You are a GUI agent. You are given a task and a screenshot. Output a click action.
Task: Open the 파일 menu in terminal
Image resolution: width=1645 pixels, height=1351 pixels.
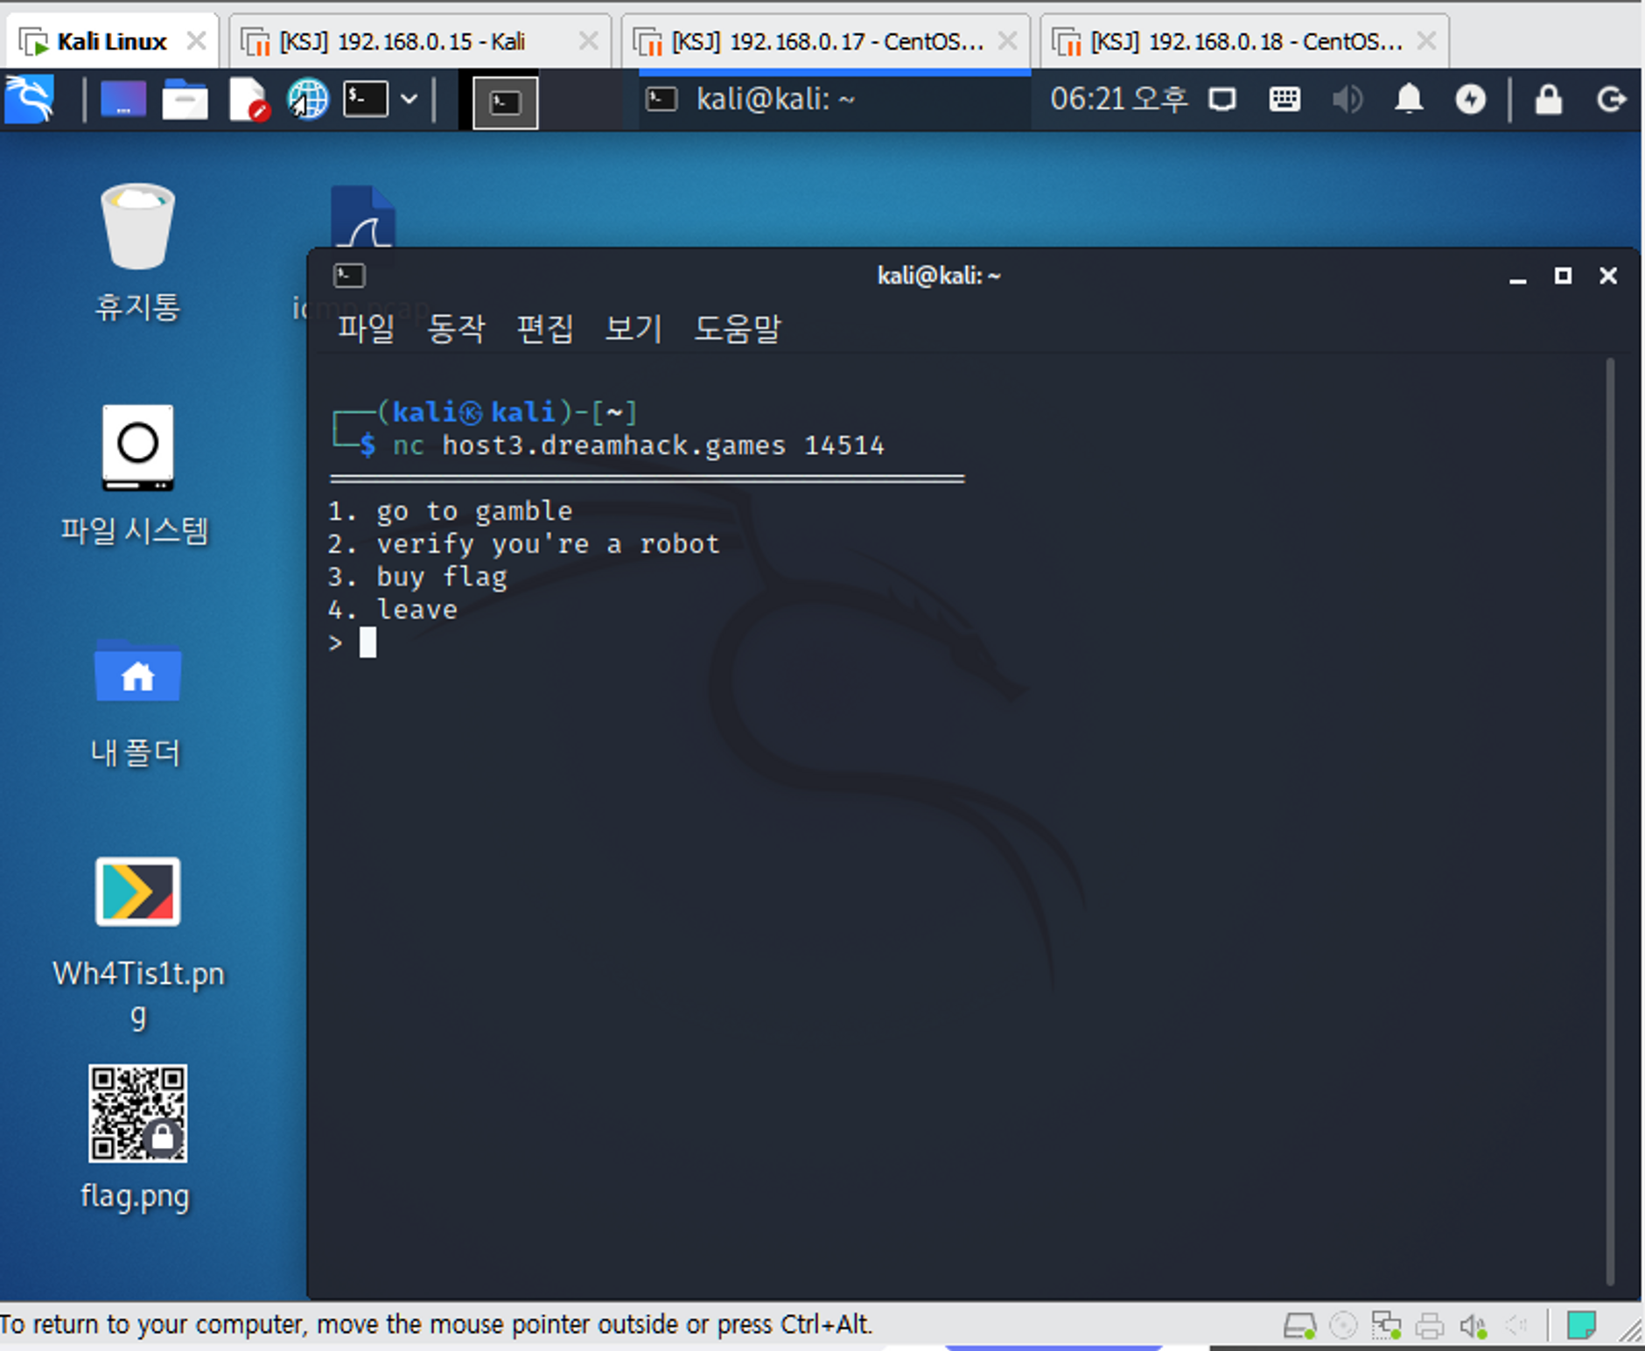click(367, 328)
